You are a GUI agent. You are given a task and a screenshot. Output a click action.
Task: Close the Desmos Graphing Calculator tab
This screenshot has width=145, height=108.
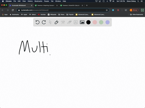[57, 5]
